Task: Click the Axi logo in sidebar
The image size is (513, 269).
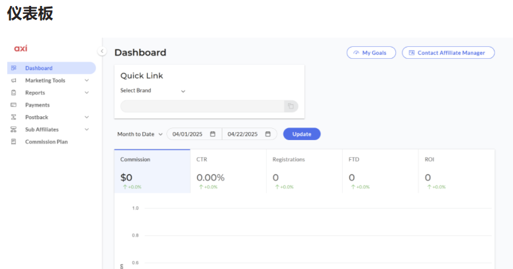Action: (21, 48)
